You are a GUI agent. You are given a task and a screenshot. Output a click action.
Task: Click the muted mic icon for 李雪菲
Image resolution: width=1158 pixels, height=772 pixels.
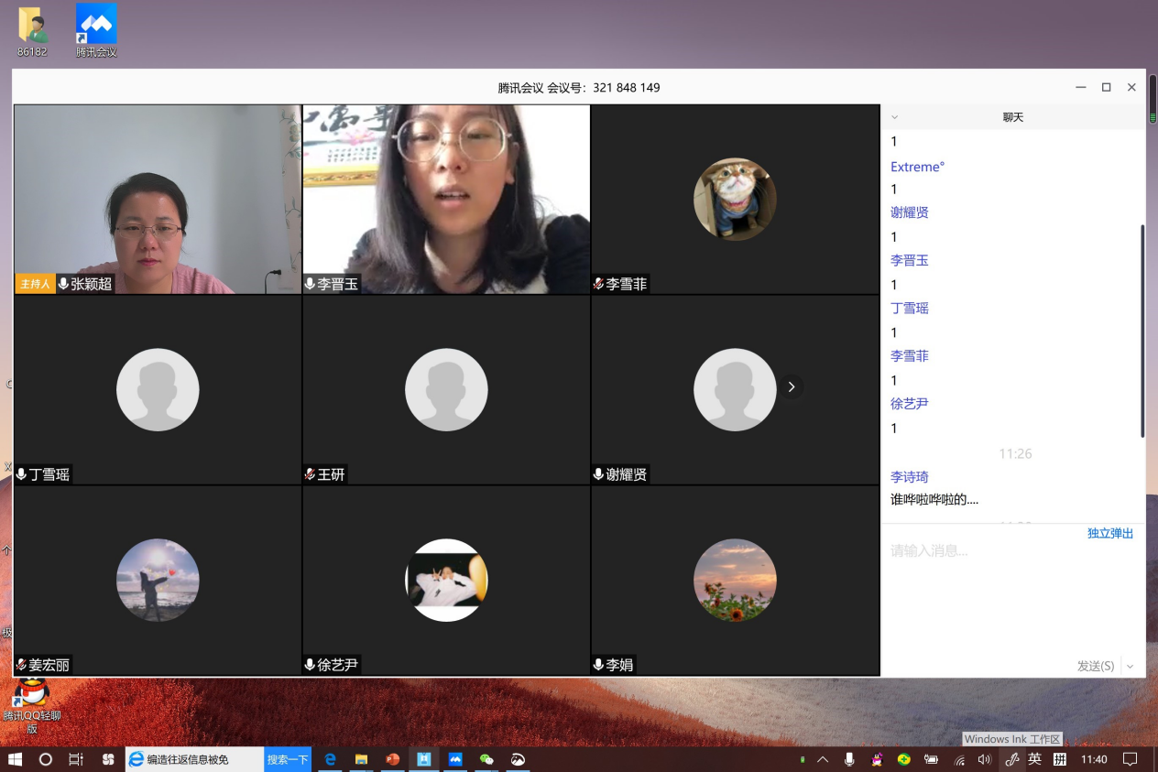coord(598,284)
